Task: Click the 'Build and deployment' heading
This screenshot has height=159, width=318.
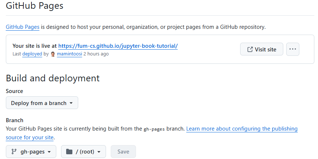Action: (53, 78)
